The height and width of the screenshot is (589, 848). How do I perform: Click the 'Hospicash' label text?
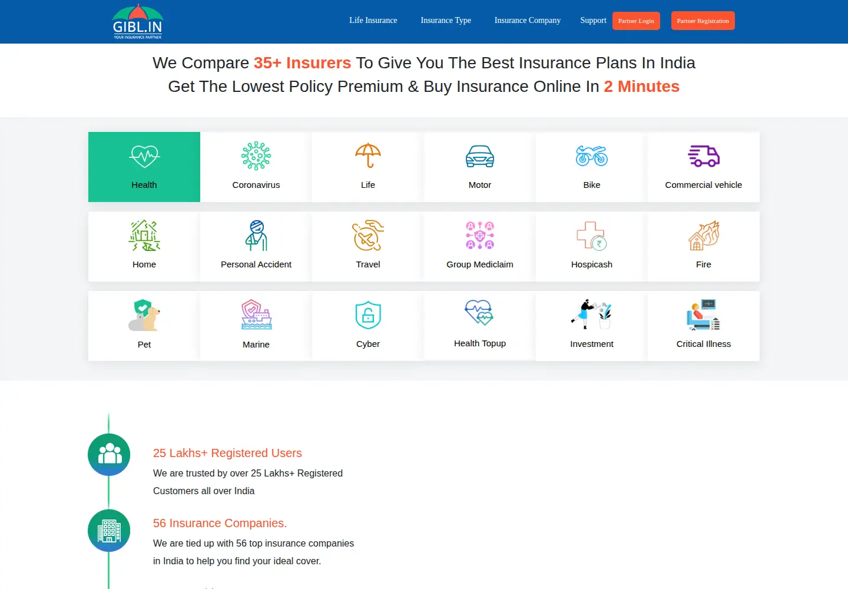[x=592, y=264]
